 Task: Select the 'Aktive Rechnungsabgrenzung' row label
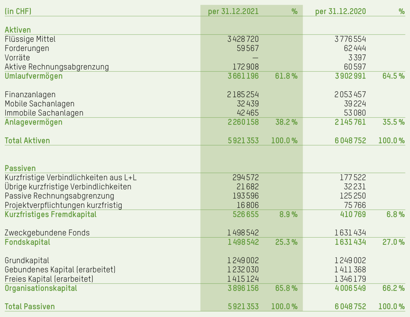pyautogui.click(x=57, y=67)
